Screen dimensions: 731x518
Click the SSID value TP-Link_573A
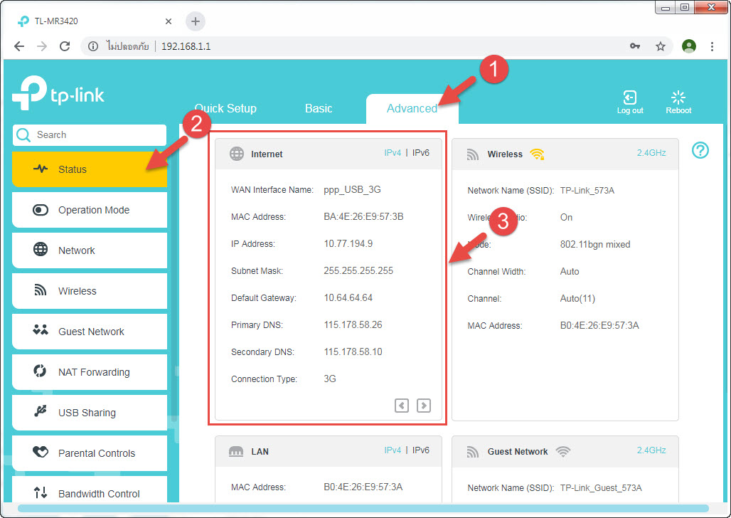(587, 191)
